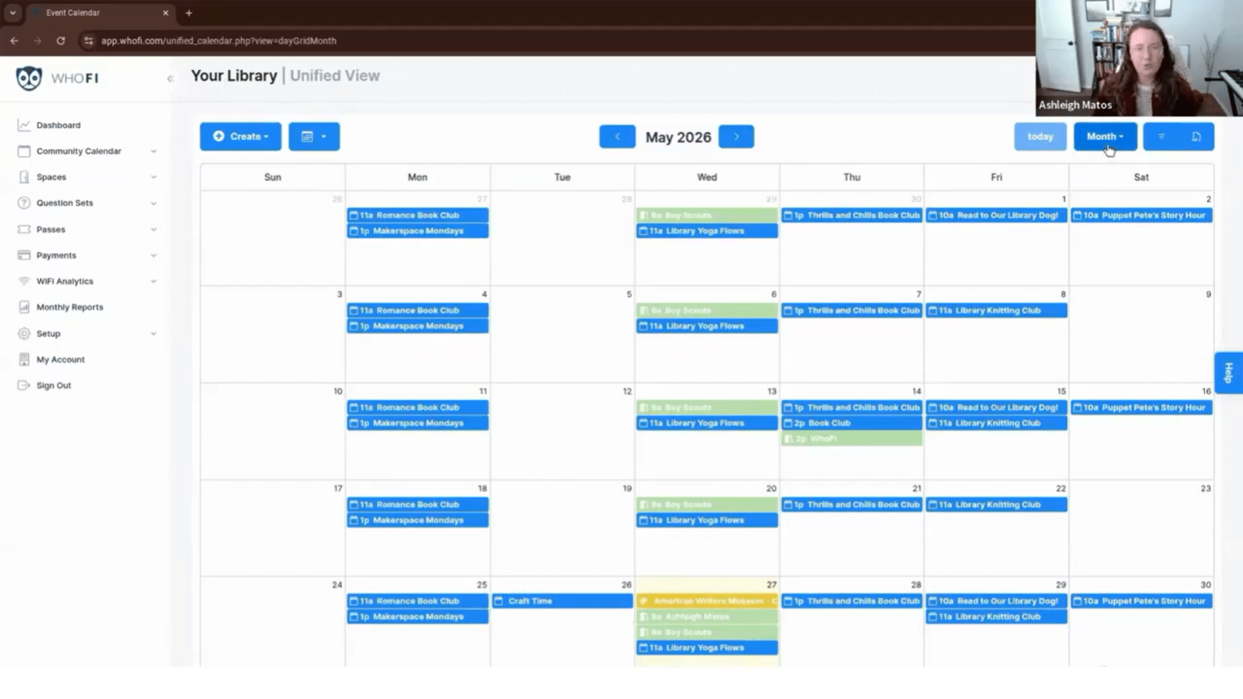Click the site info icon in address bar

point(88,40)
